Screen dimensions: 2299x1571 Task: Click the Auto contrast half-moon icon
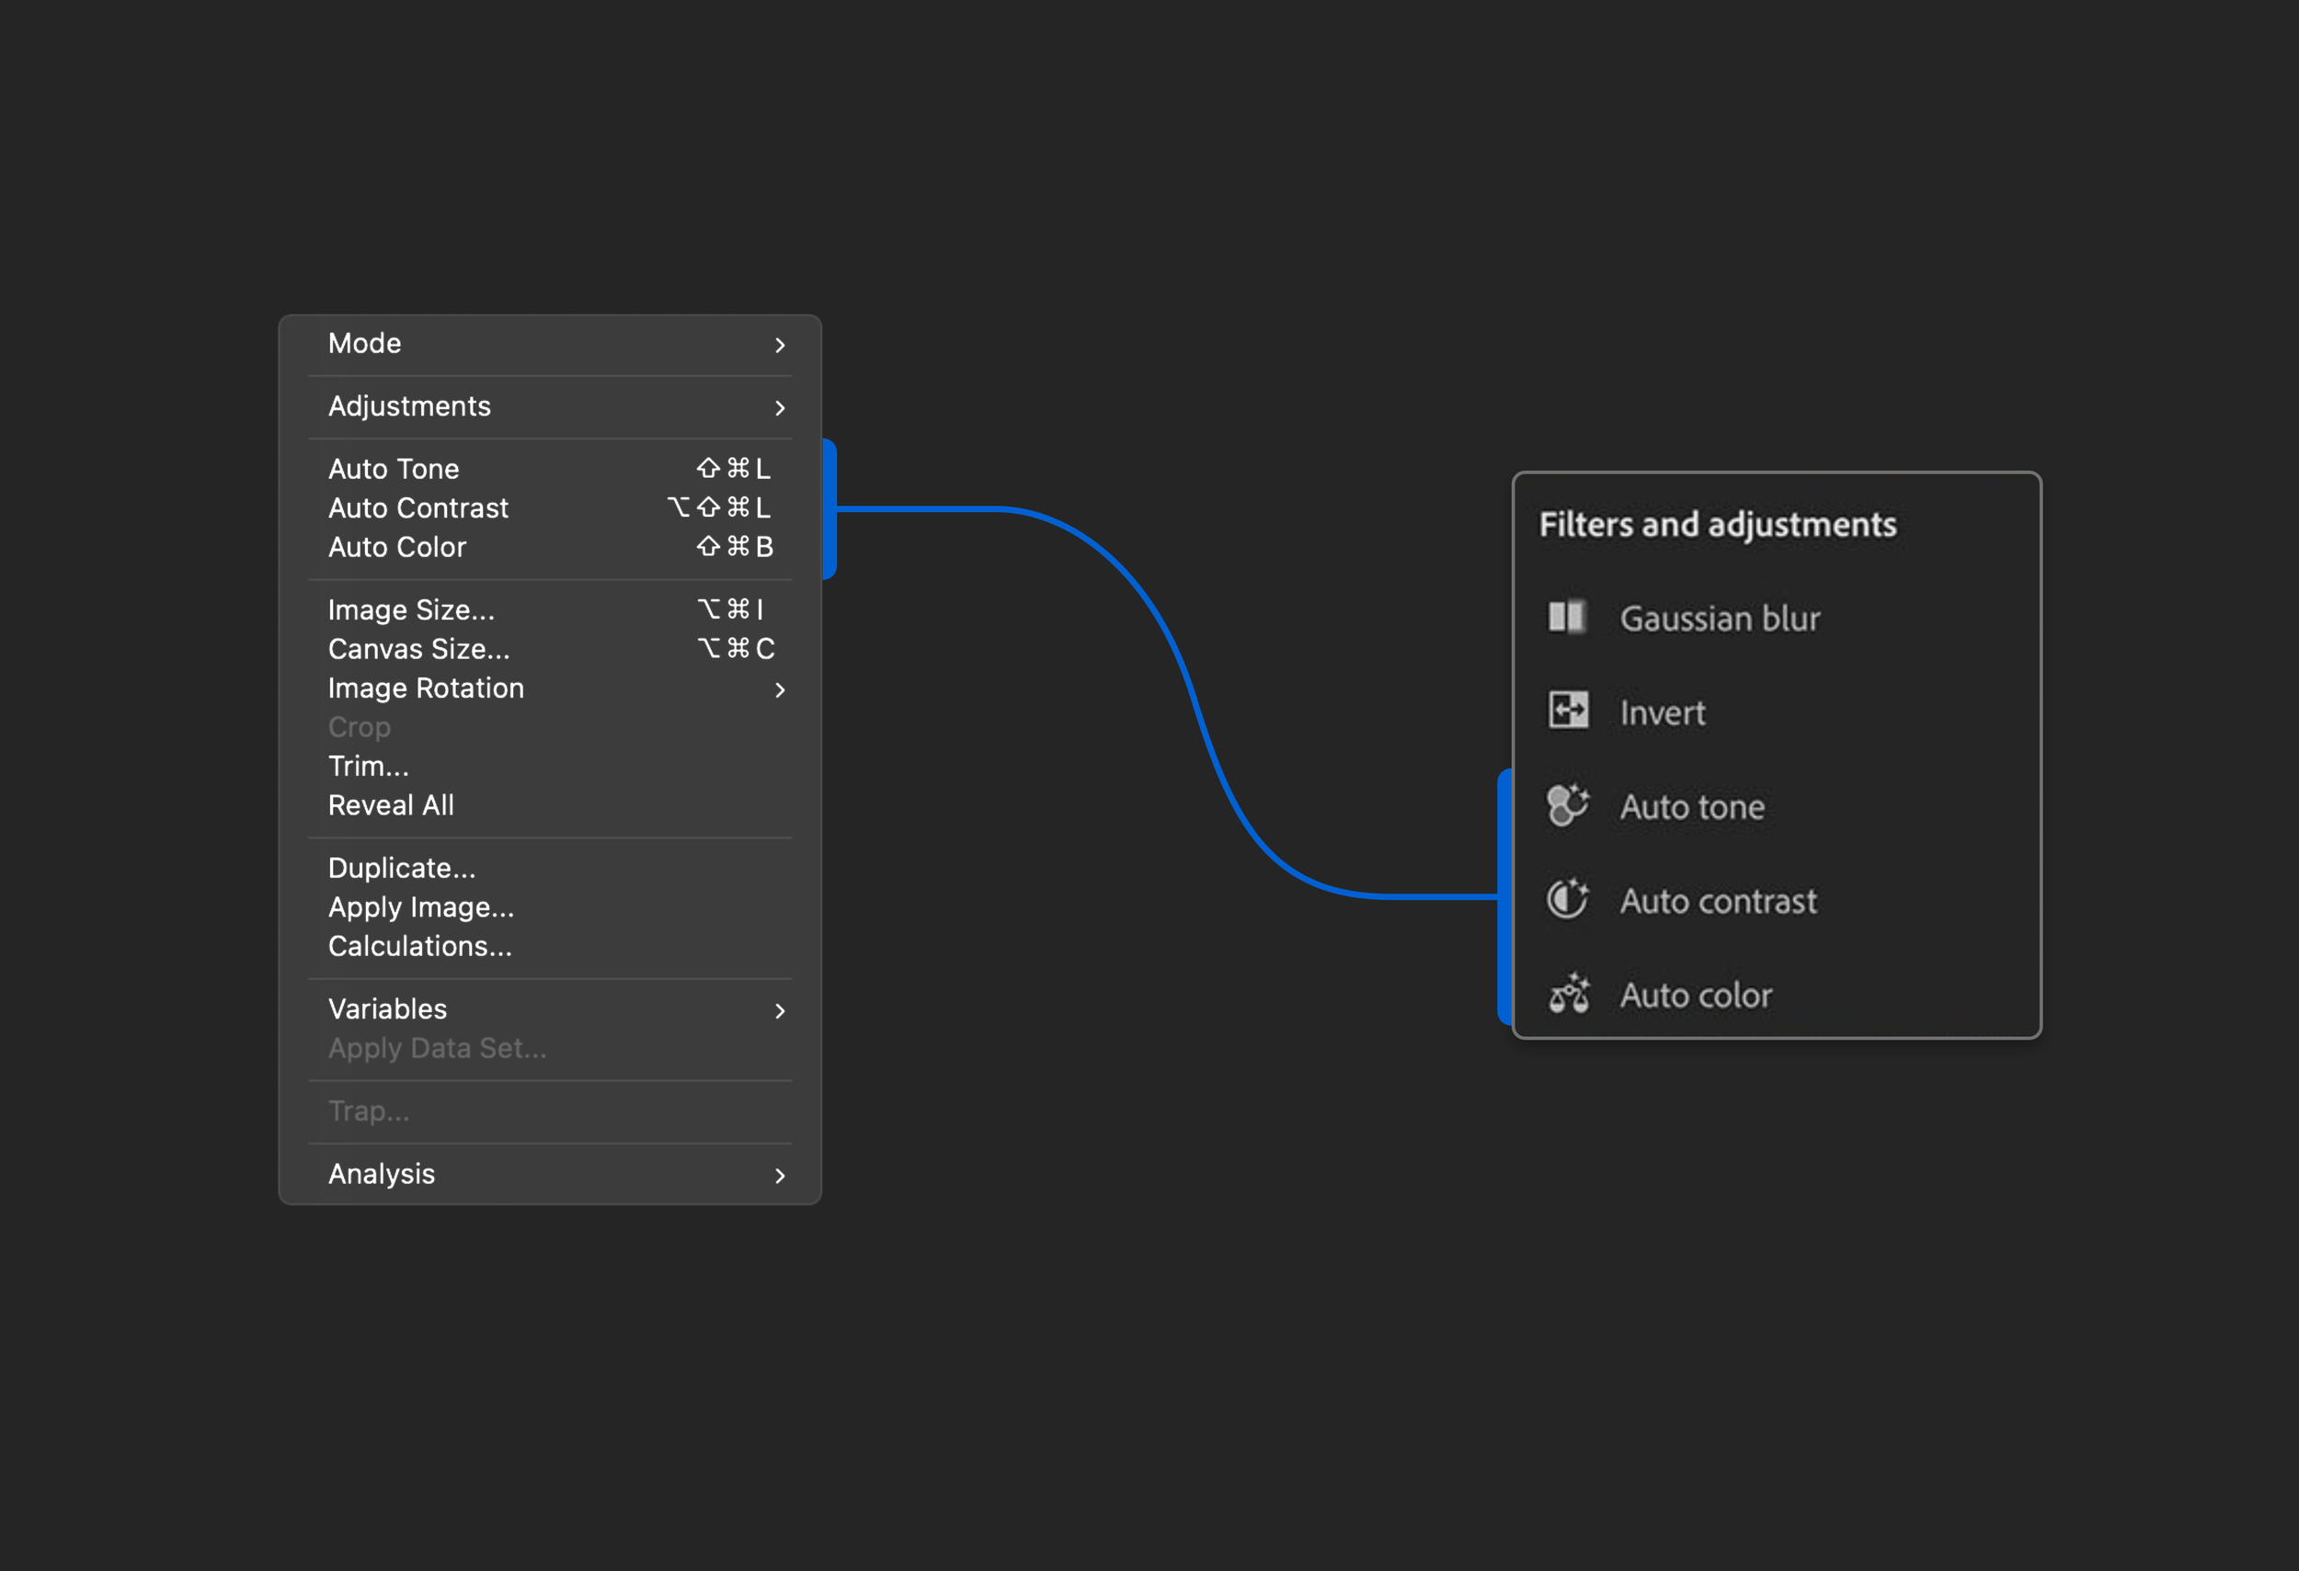(x=1568, y=900)
